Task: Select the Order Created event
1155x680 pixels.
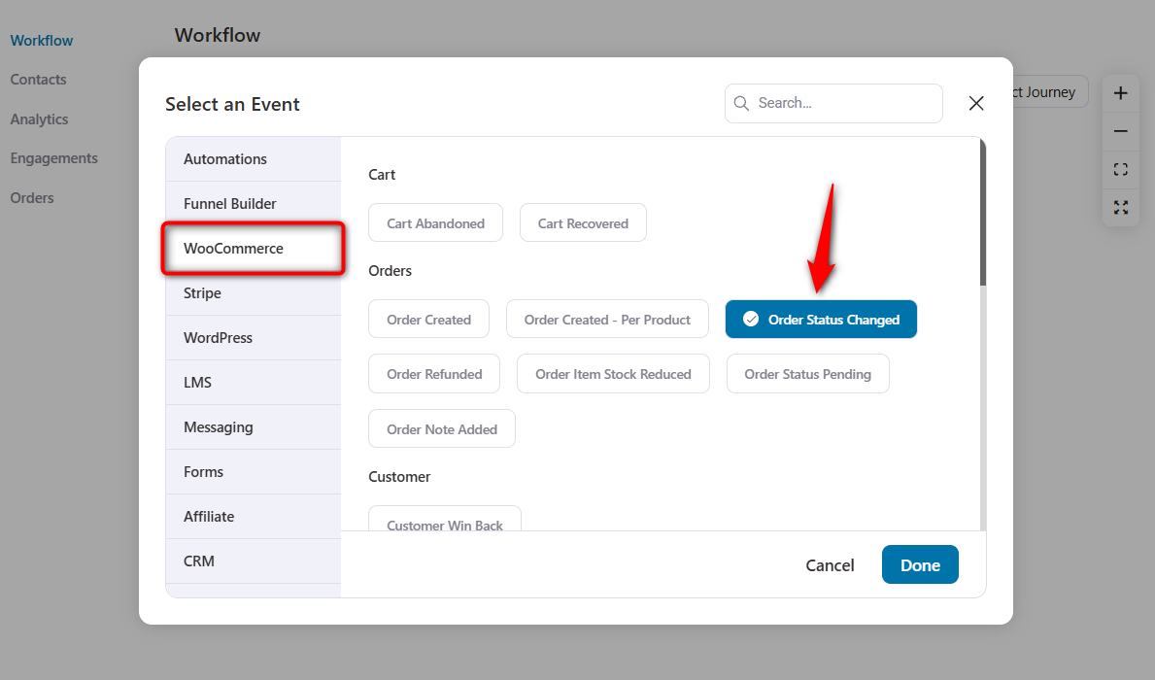Action: tap(428, 319)
